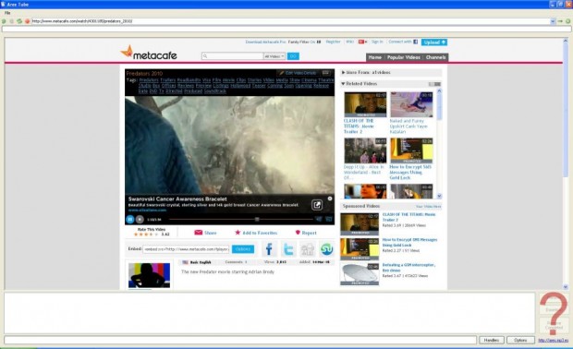Viewport: 573px width, 349px height.
Task: Click the grey stop button in the player
Action: pyautogui.click(x=140, y=220)
